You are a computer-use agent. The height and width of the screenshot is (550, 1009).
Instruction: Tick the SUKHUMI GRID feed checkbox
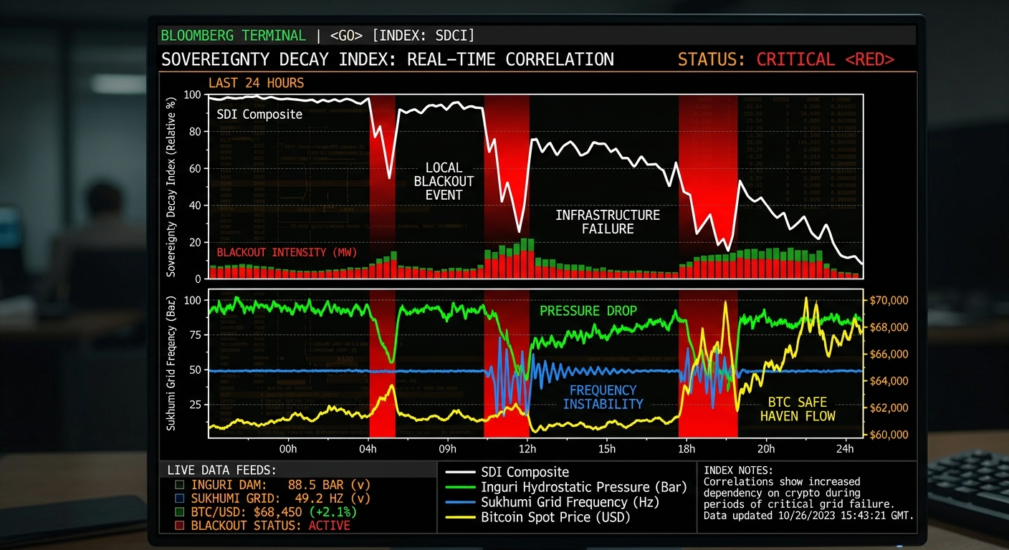click(180, 498)
